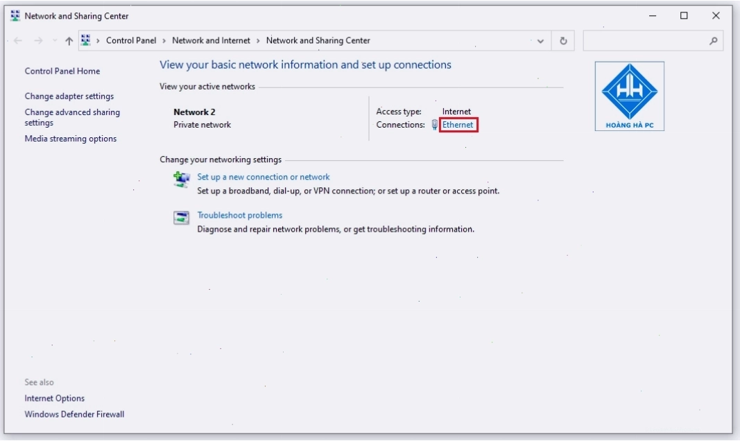Click the search magnifier icon

(x=713, y=41)
